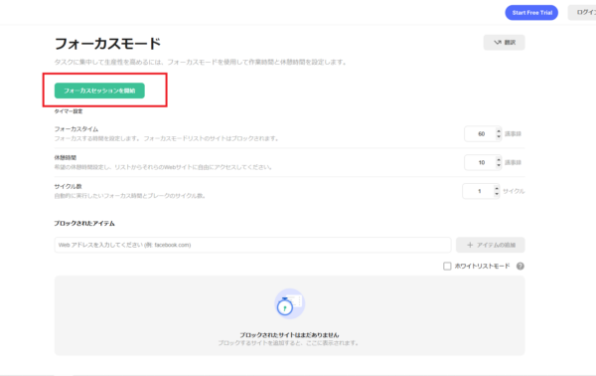Click the Start Free Trial button

[x=531, y=13]
